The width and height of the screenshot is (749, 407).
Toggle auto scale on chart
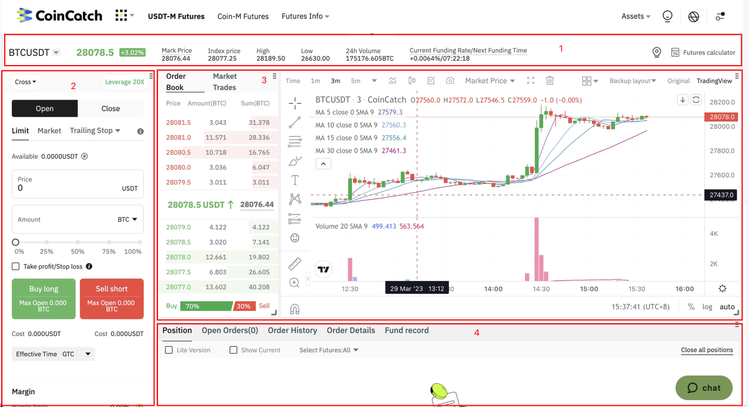click(727, 307)
